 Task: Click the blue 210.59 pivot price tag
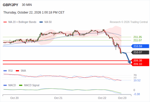(140, 46)
